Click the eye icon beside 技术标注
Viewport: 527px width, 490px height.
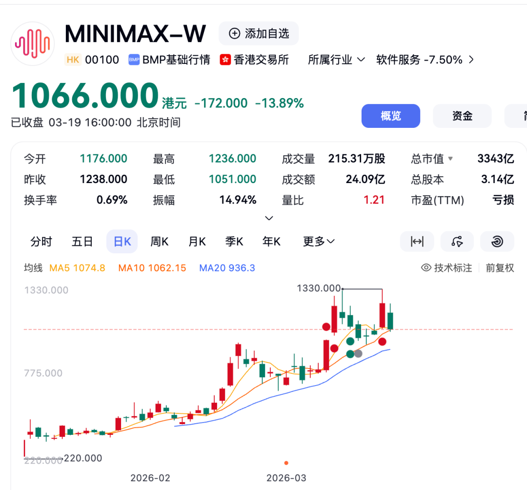[x=426, y=267]
